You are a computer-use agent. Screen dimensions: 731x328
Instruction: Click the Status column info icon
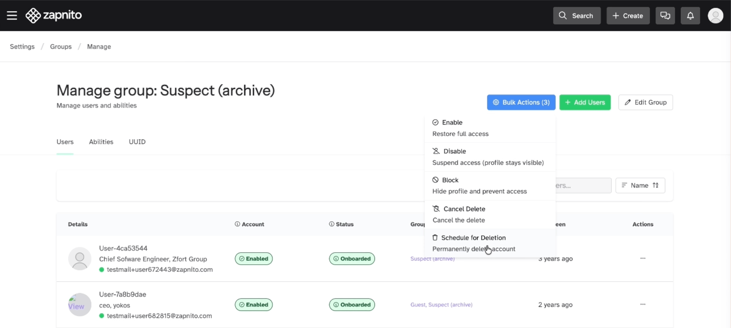(332, 224)
